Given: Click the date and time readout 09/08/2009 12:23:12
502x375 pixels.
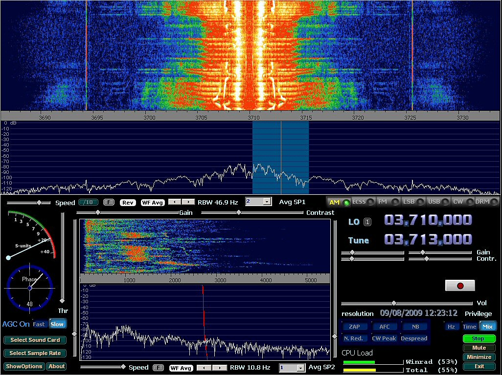Looking at the screenshot, I should pyautogui.click(x=418, y=313).
